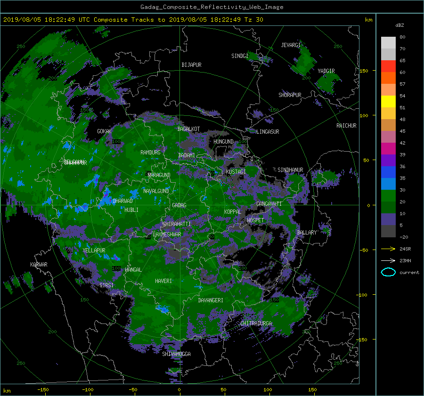Click the JEVARGI city label
This screenshot has height=396, width=424.
pos(291,45)
